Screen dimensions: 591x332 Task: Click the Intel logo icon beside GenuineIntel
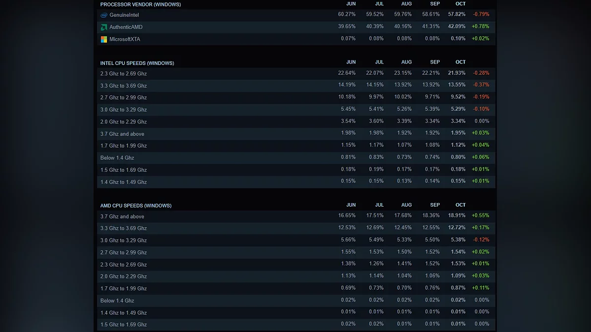pyautogui.click(x=104, y=15)
